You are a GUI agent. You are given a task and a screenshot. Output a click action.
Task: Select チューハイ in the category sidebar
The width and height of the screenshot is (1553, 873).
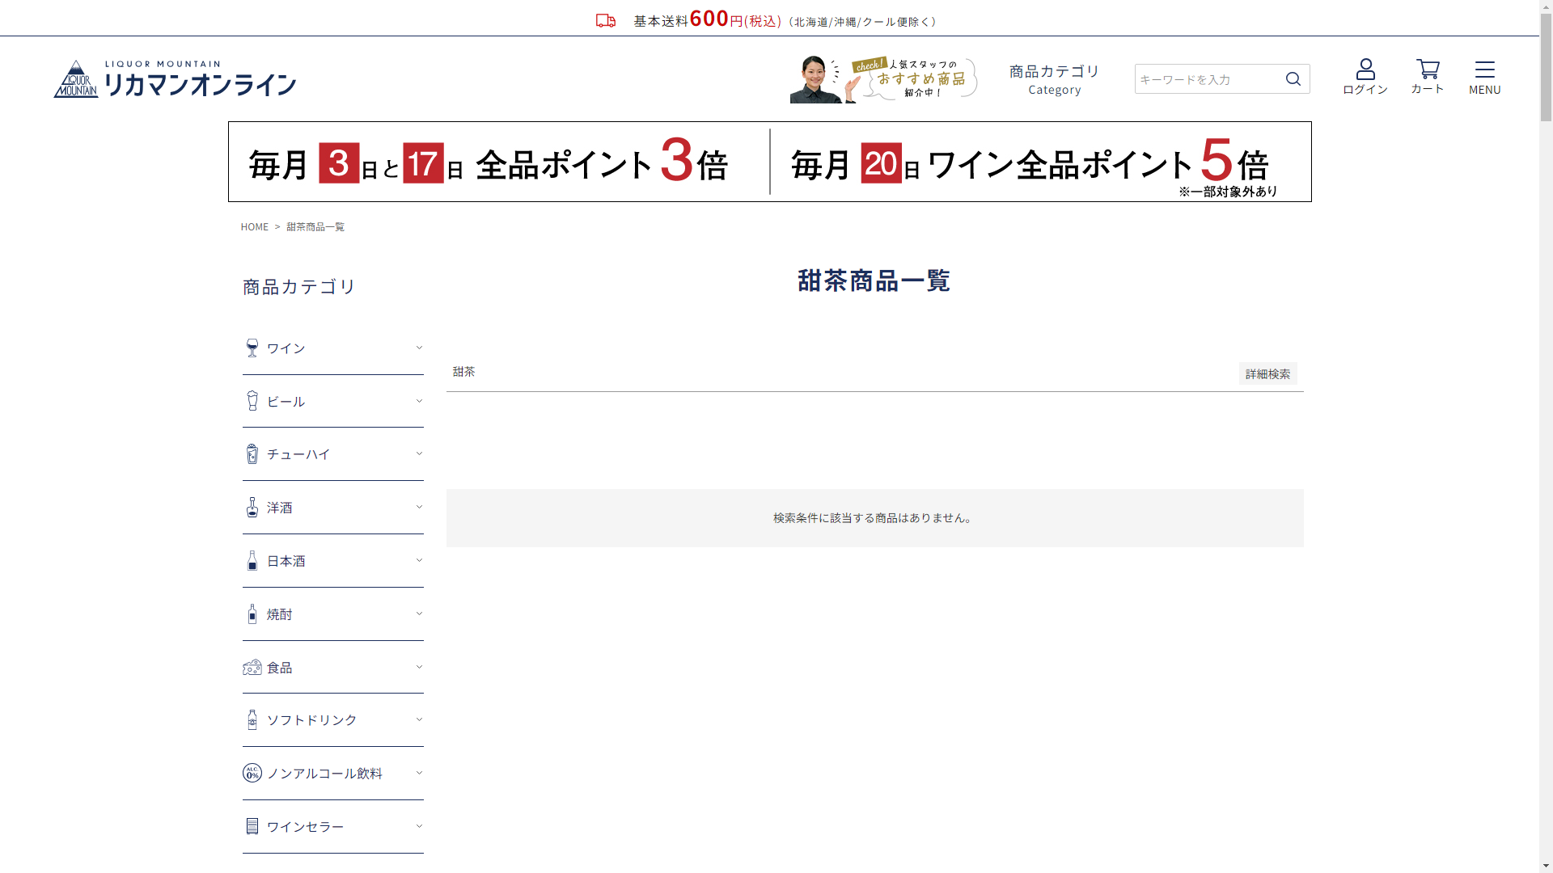point(298,454)
